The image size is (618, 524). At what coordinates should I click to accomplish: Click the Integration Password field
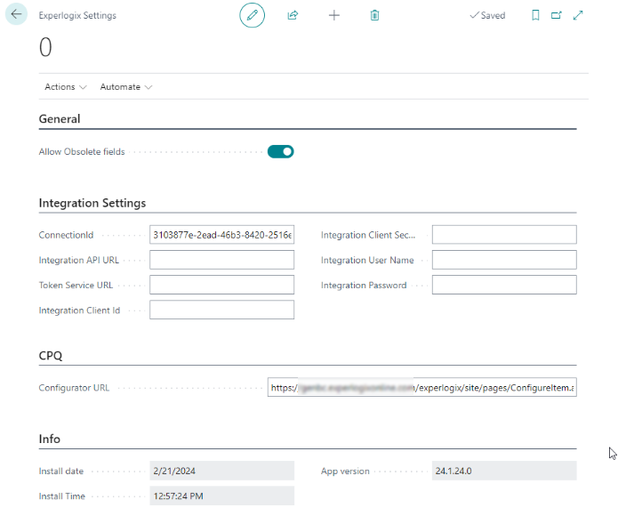tap(504, 285)
